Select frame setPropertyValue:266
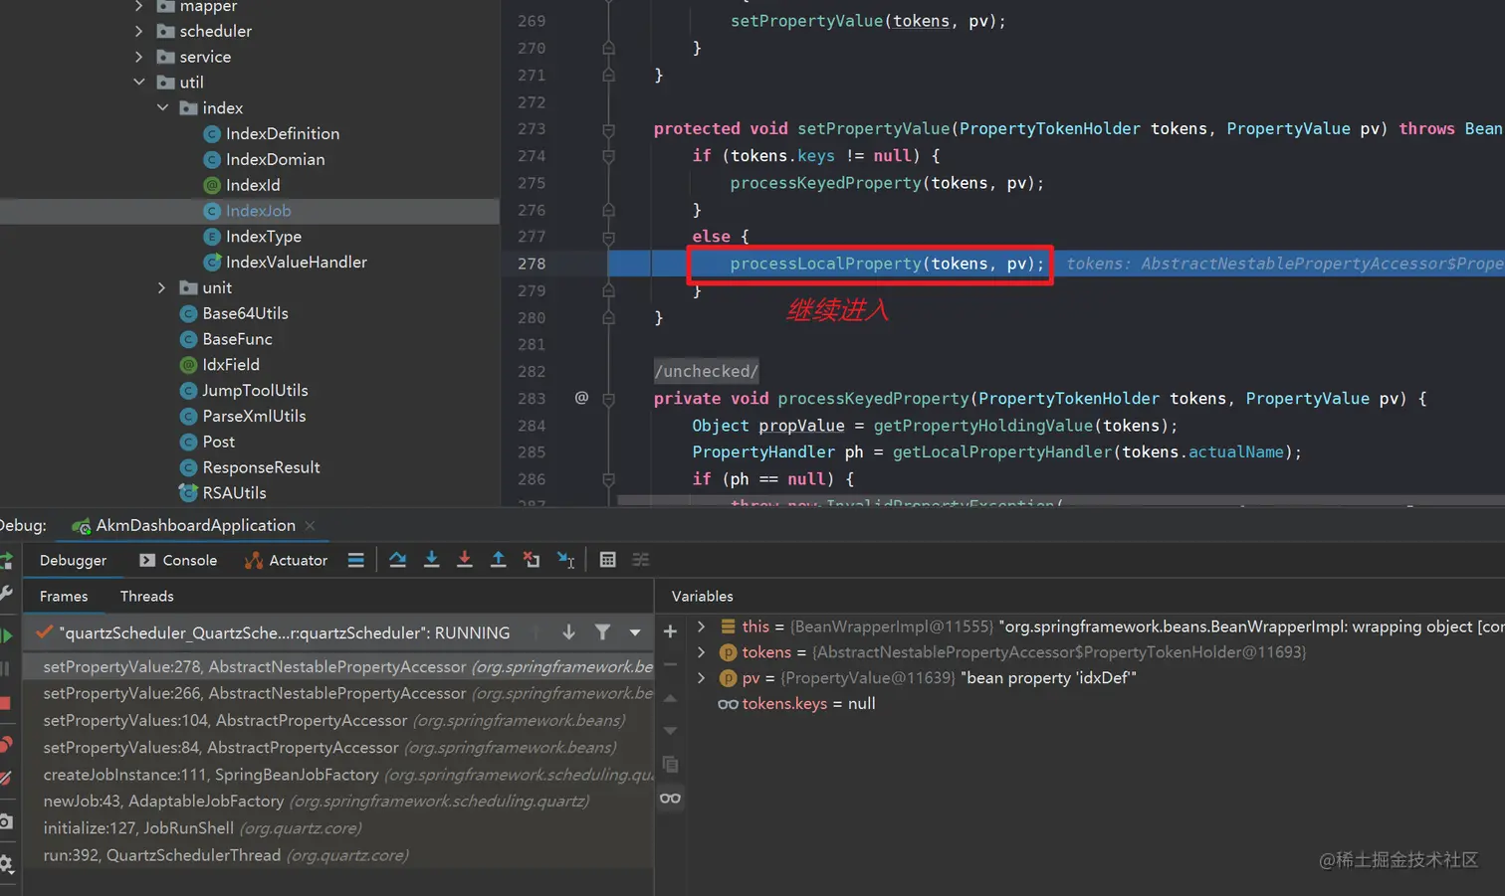Viewport: 1505px width, 896px height. click(338, 693)
